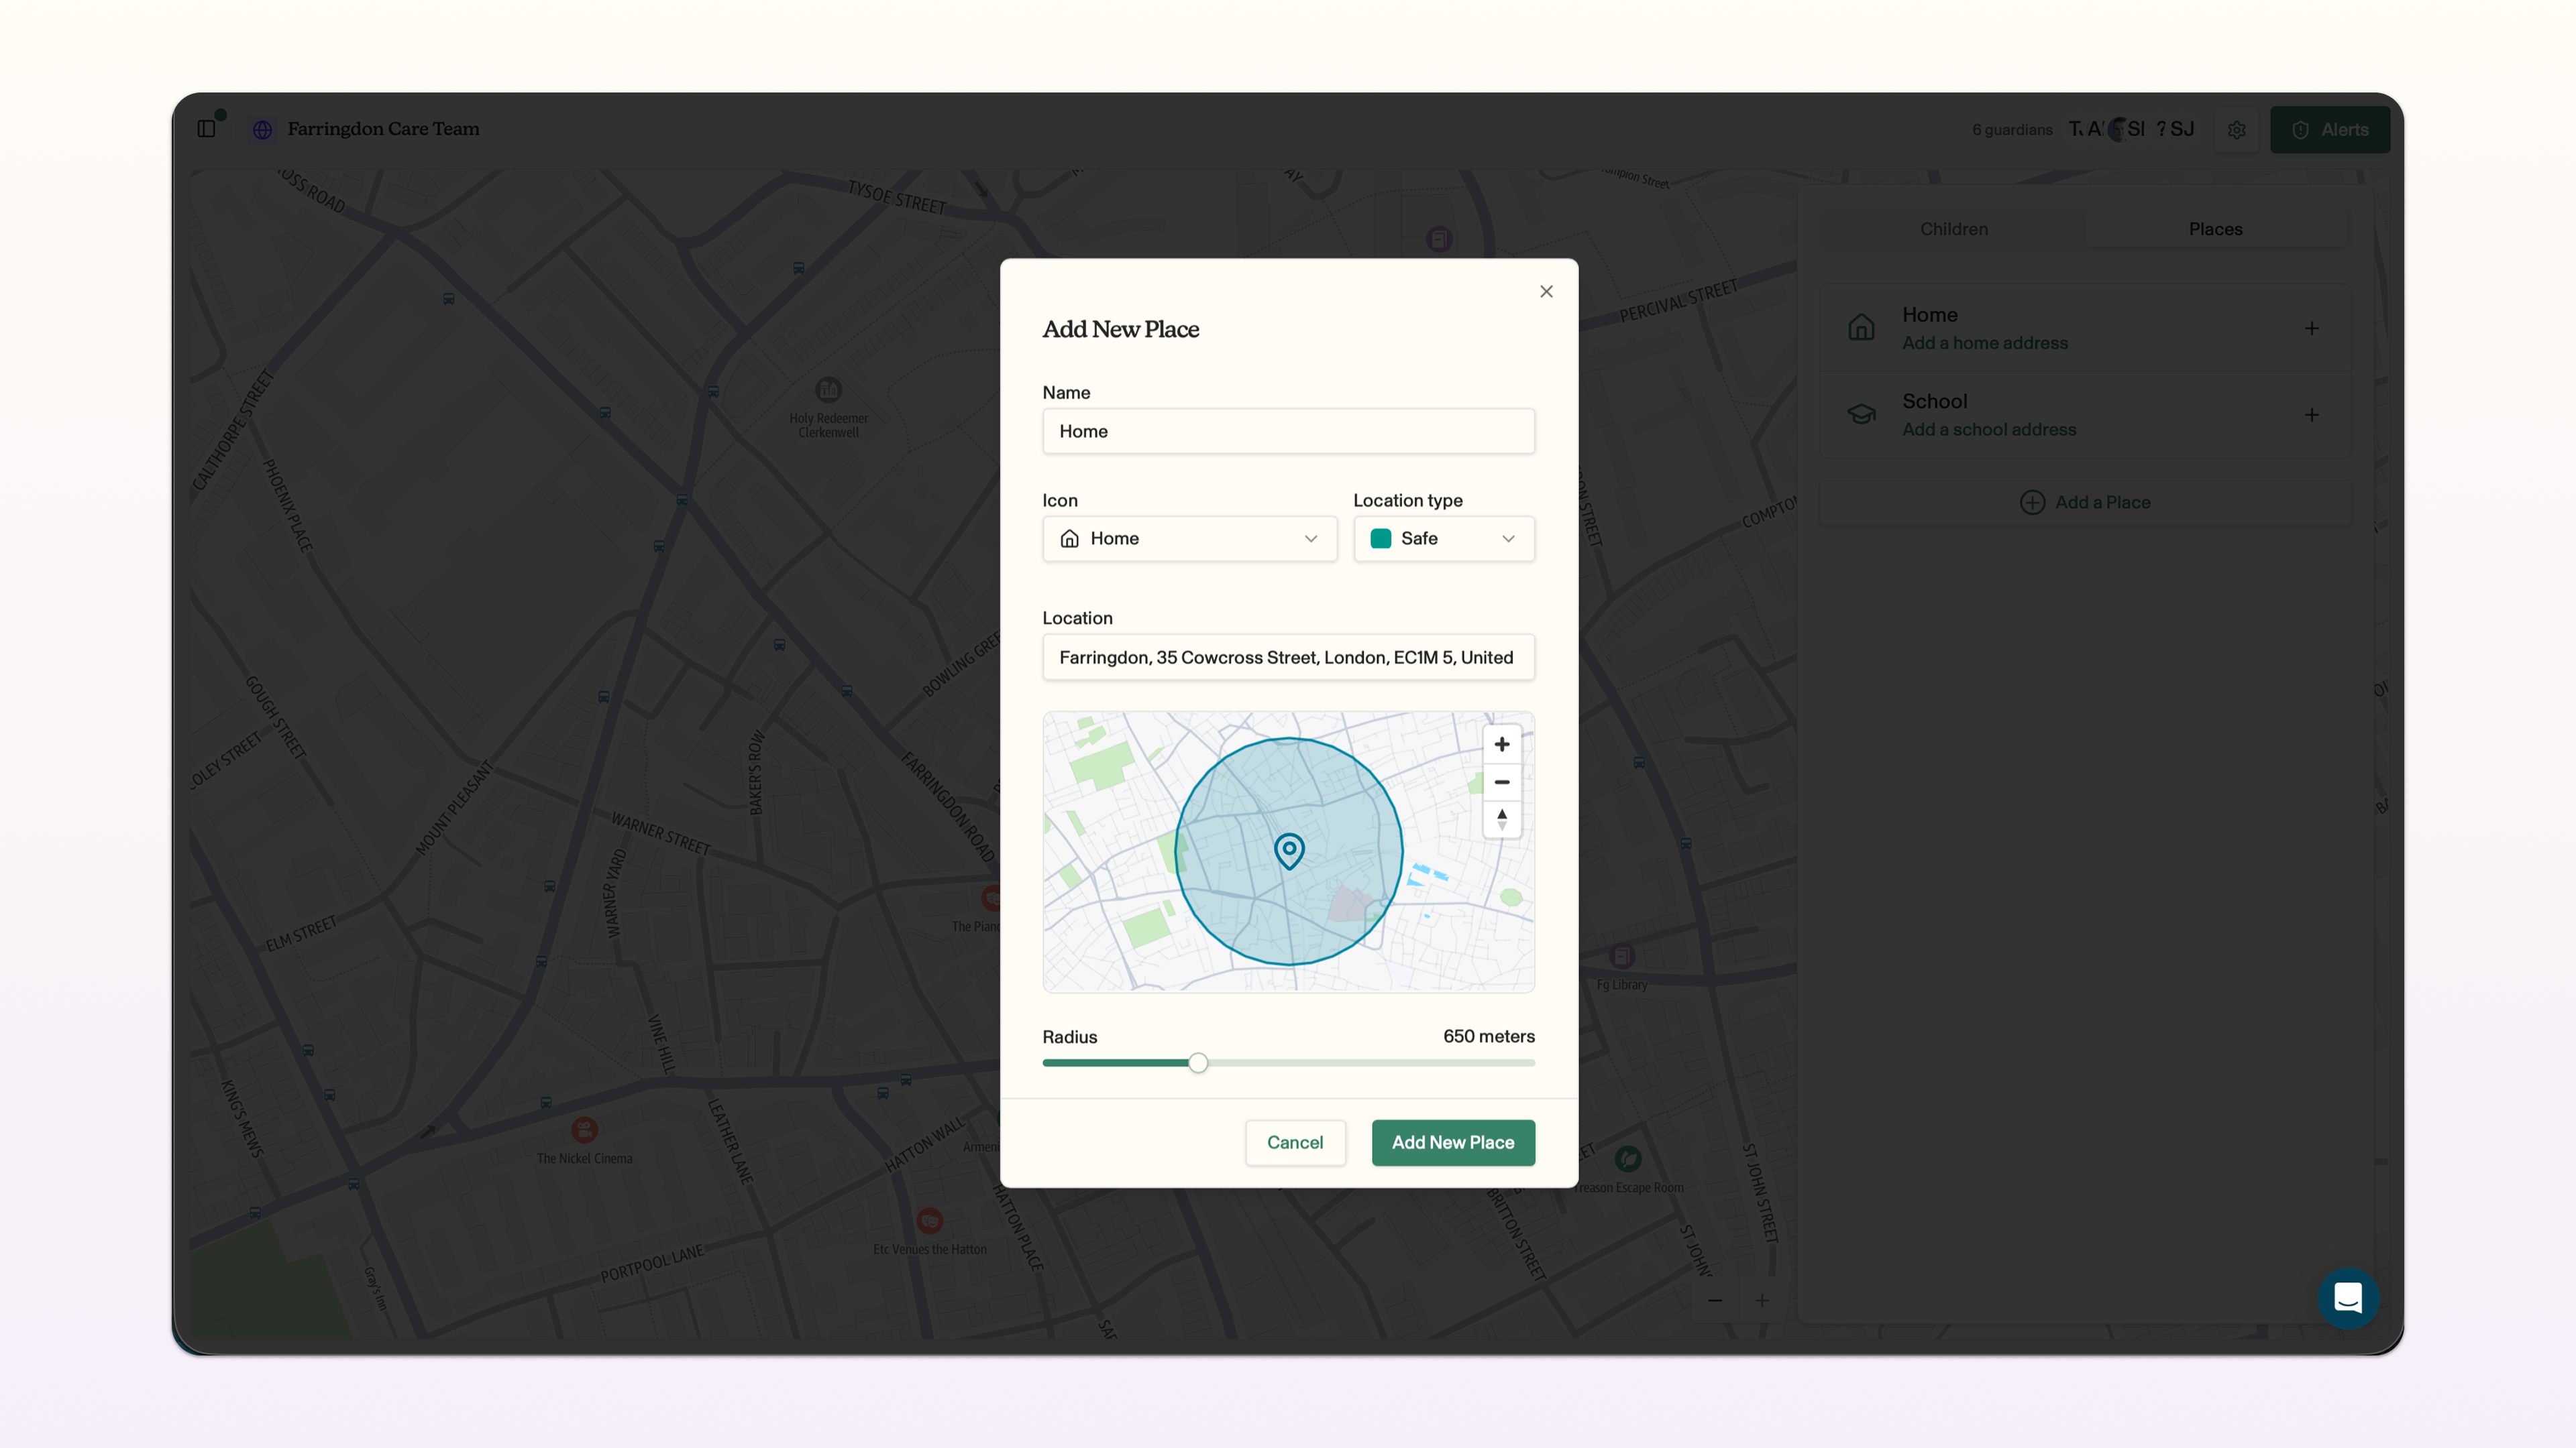This screenshot has width=2576, height=1448.
Task: Switch to the Places tab
Action: pos(2215,229)
